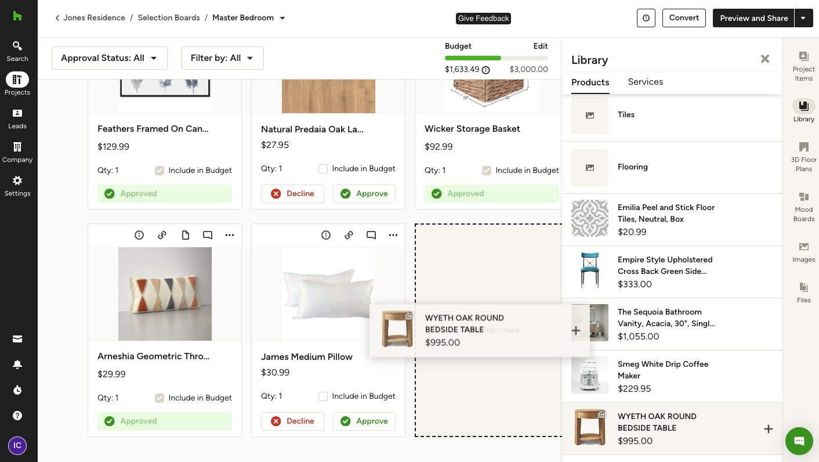Toggle Include in Budget for Natural Predaia Oak
The height and width of the screenshot is (462, 819).
[x=323, y=168]
